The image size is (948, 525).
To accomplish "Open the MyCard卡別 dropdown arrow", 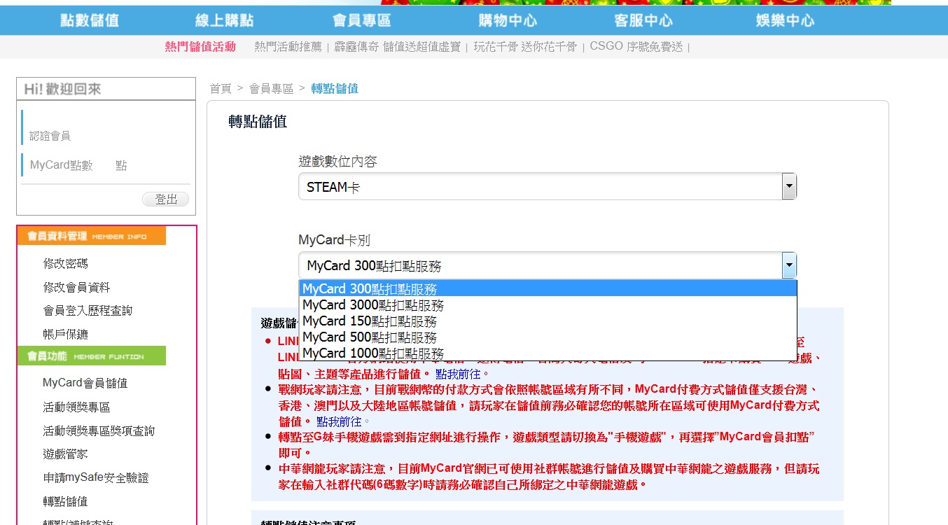I will (x=790, y=265).
